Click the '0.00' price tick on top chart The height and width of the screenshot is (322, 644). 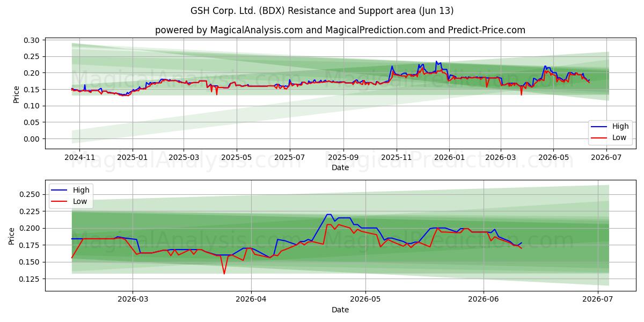click(32, 138)
